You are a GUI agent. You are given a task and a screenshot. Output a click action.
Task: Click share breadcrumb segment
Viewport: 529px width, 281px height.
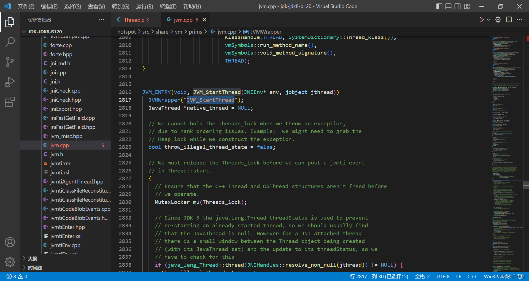coord(162,32)
